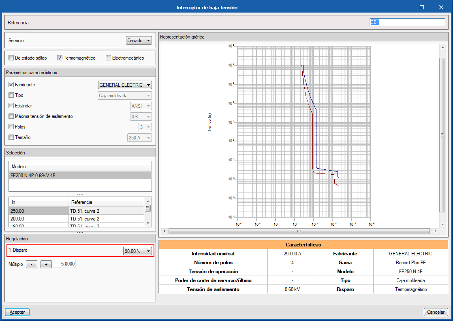453x321 pixels.
Task: Click the Fabricante value GENERAL ELECTRIC in table
Action: tap(410, 254)
